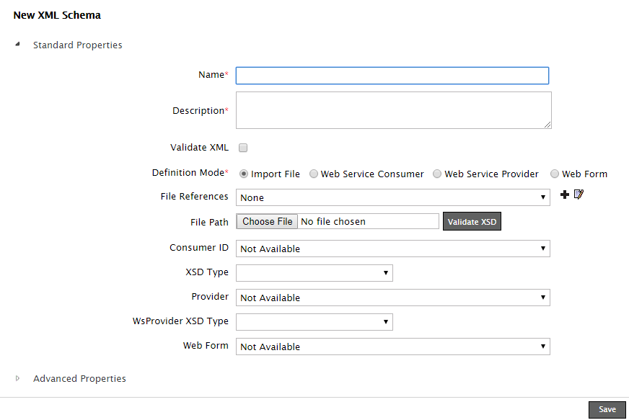Click the plus icon beside File References
The image size is (629, 420).
point(565,195)
